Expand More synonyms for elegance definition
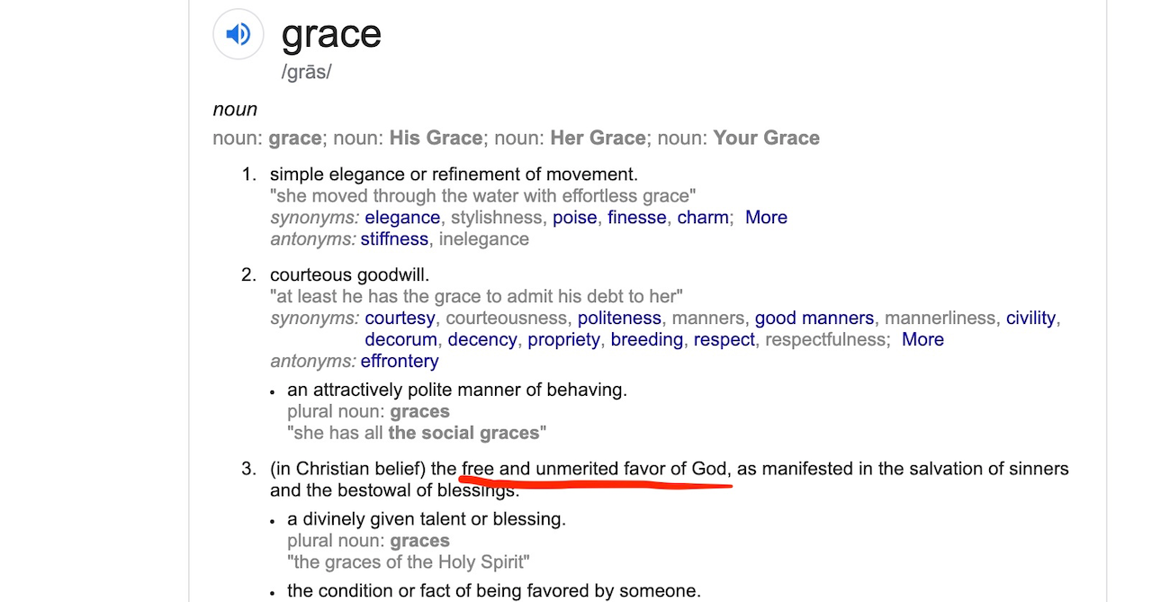The image size is (1152, 602). click(x=766, y=217)
